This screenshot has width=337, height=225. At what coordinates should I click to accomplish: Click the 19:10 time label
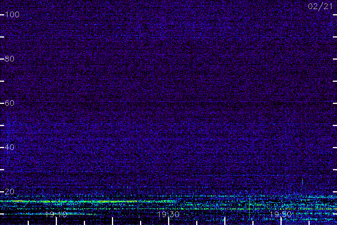pyautogui.click(x=56, y=214)
